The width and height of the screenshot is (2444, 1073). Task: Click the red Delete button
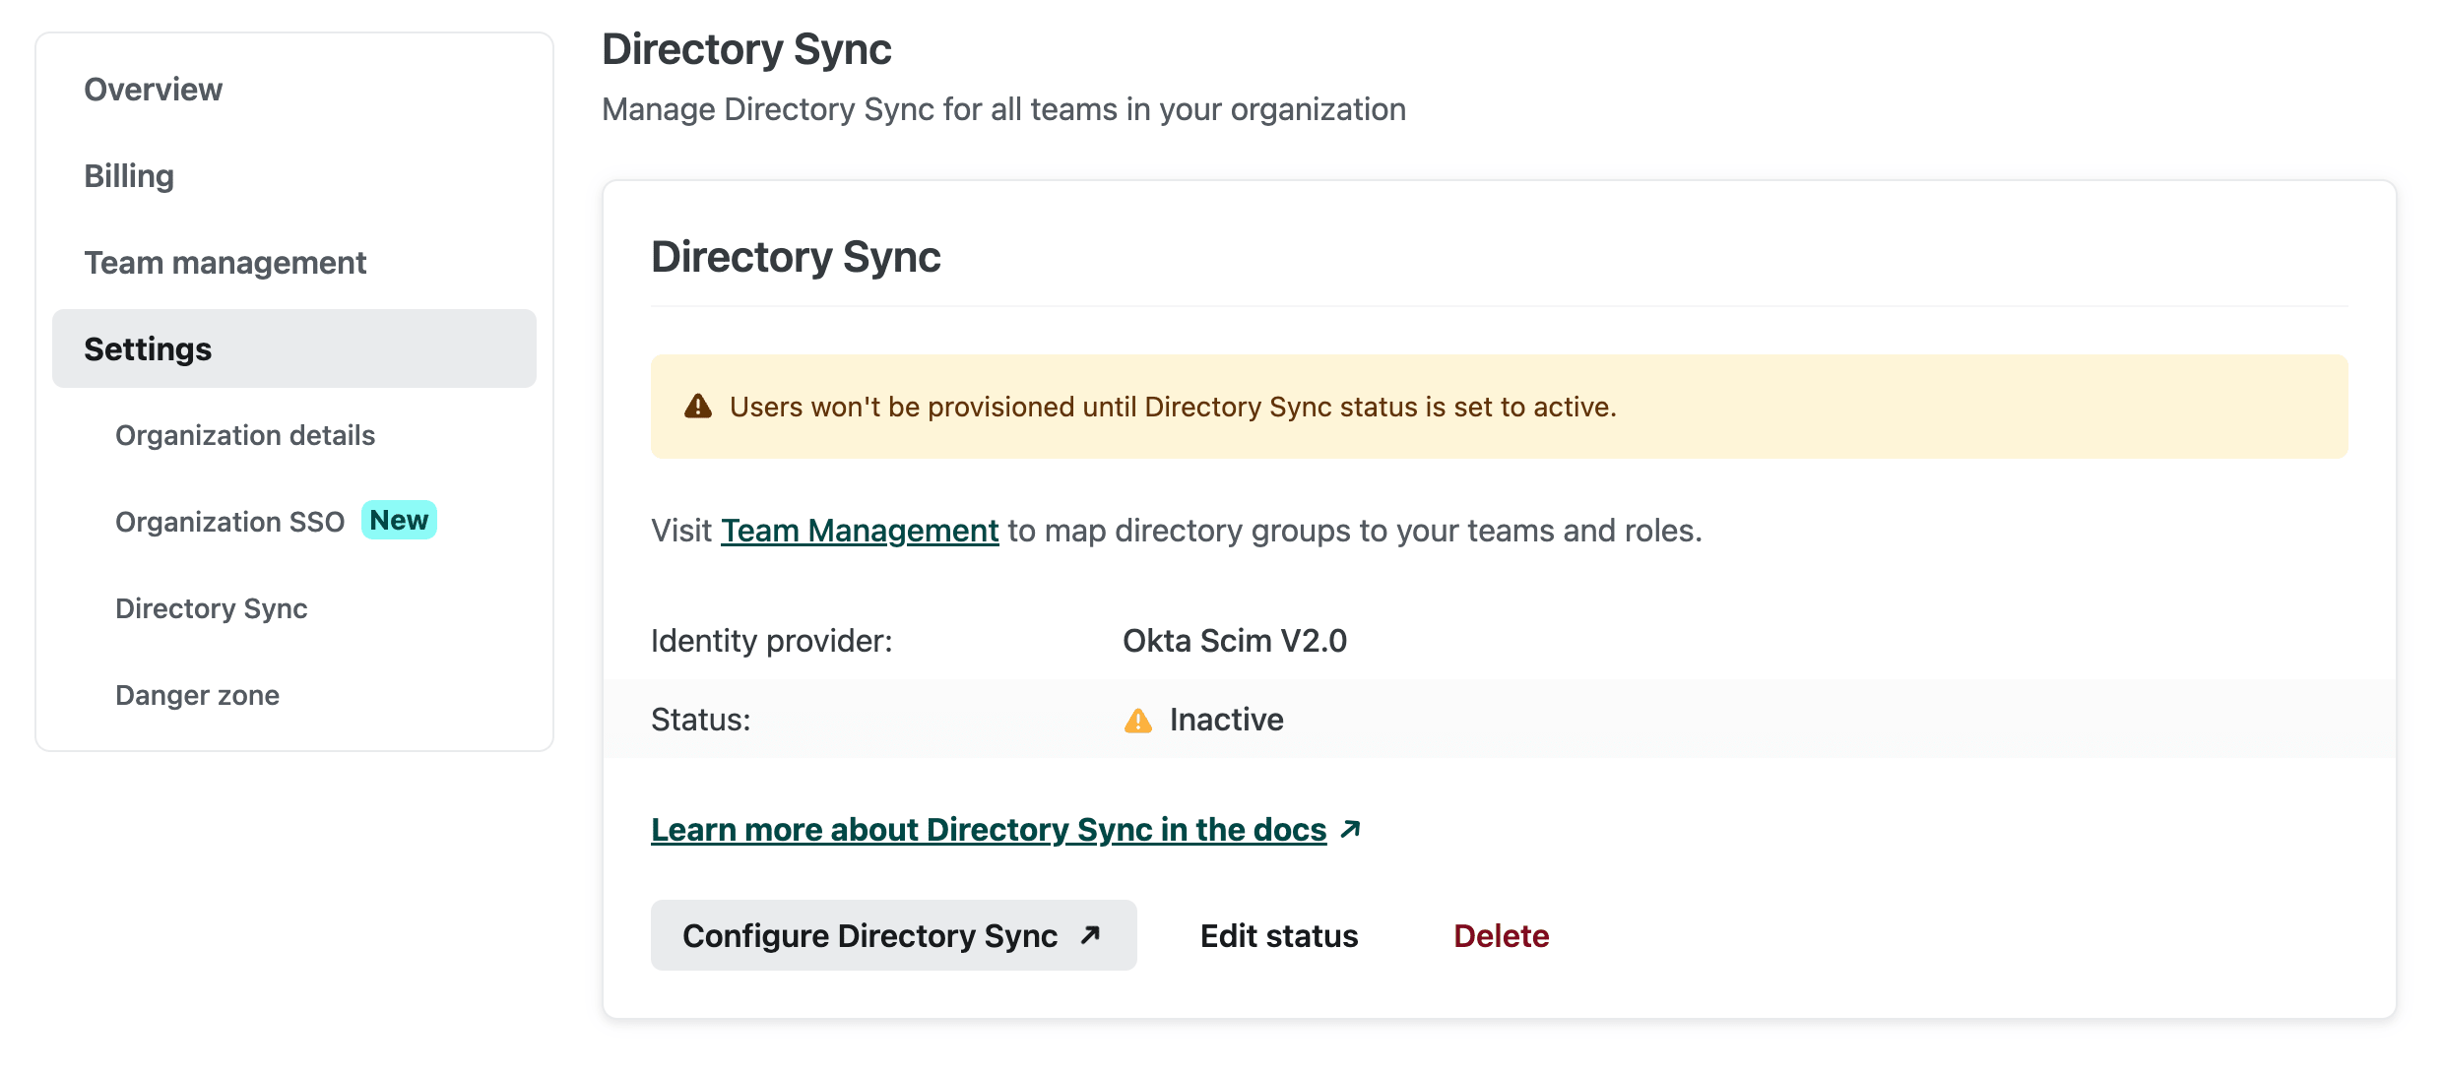[1501, 935]
